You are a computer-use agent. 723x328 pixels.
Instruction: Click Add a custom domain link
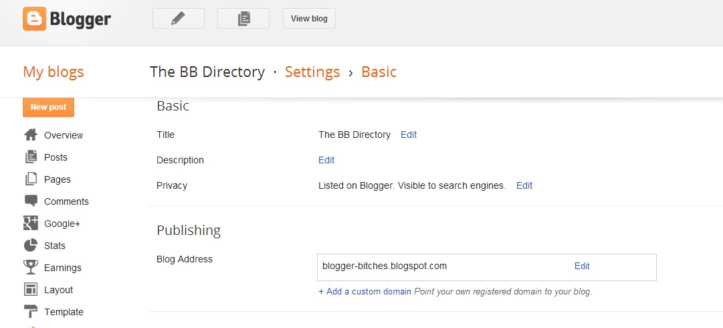[x=365, y=292]
